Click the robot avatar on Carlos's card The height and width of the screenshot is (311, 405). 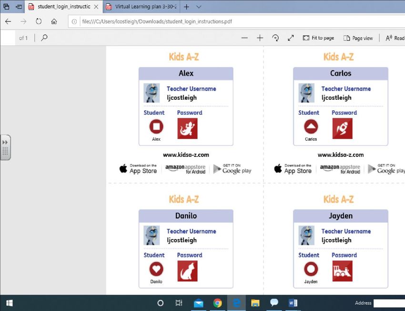pos(306,93)
